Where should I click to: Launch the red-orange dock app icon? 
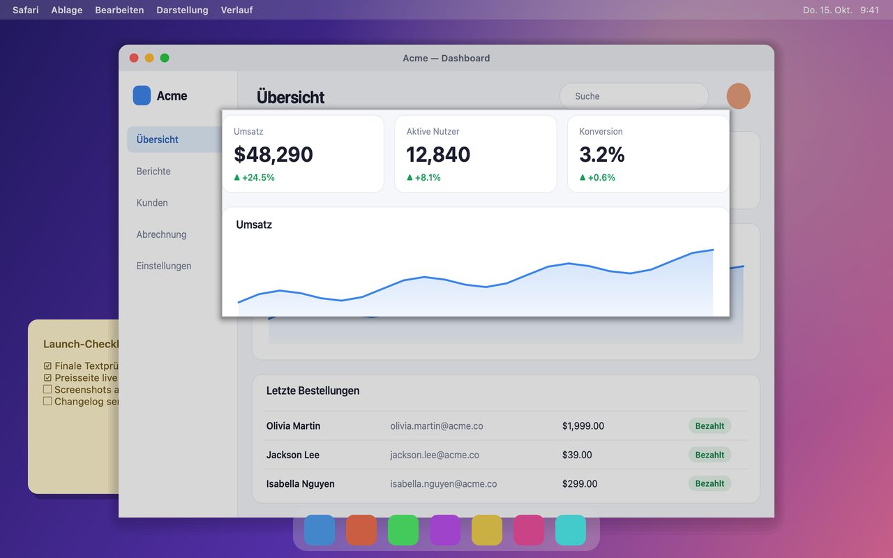point(361,530)
